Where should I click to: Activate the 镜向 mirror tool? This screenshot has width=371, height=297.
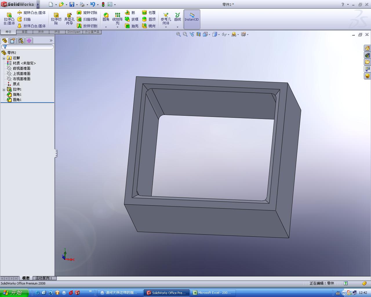point(149,26)
